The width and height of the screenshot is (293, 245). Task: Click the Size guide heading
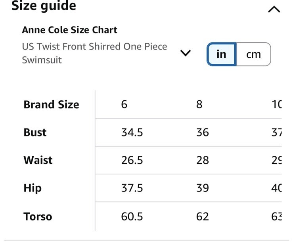pos(44,6)
